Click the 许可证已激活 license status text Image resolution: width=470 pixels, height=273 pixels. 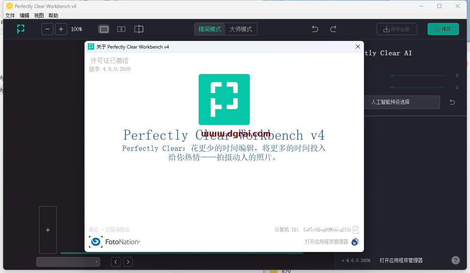coord(109,61)
